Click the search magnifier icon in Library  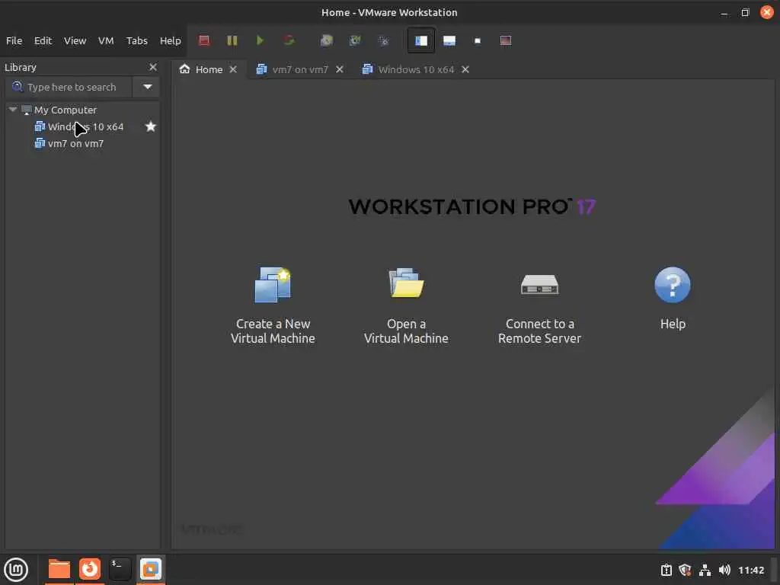click(17, 87)
